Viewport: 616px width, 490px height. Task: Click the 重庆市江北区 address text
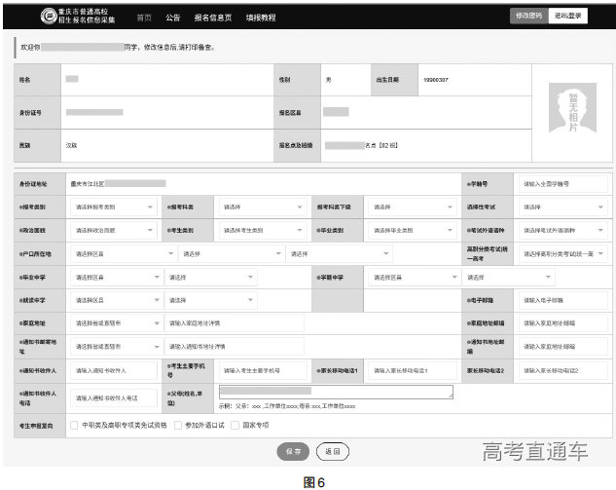pos(88,184)
